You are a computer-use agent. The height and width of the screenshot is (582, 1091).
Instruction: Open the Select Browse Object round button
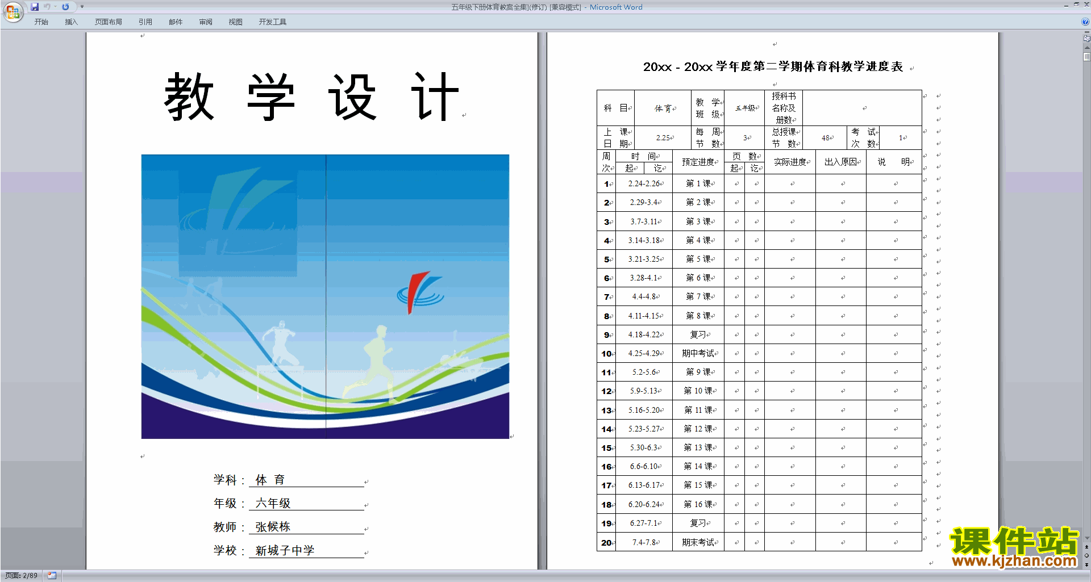click(1086, 555)
